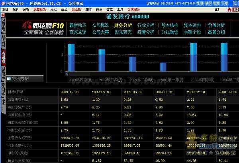The width and height of the screenshot is (239, 163).
Task: Click the 同花顺F10 logo
Action: pyautogui.click(x=43, y=29)
